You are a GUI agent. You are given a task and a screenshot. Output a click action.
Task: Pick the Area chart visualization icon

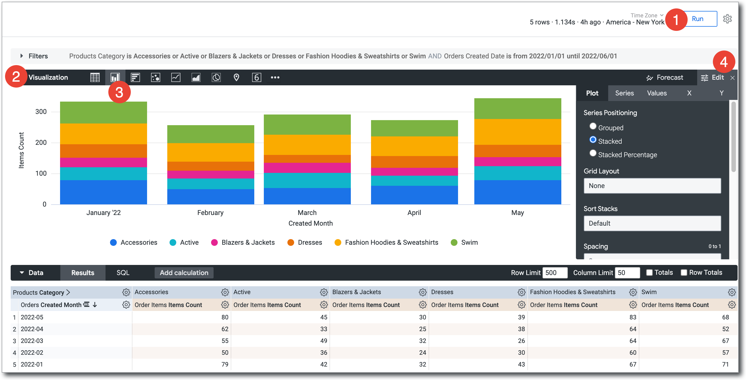196,77
